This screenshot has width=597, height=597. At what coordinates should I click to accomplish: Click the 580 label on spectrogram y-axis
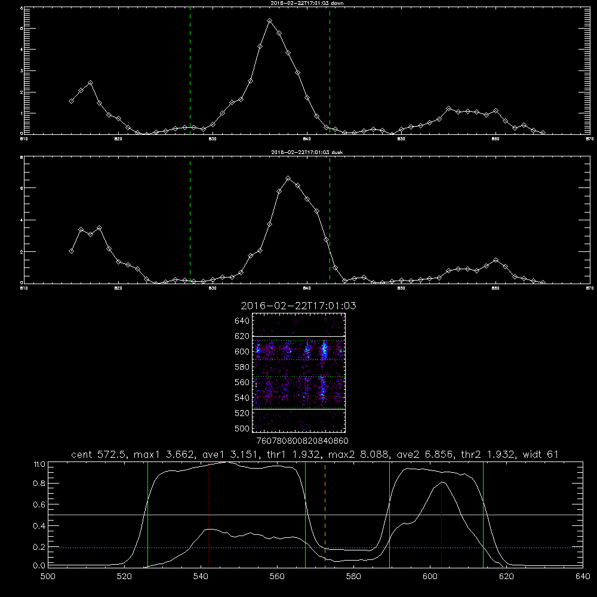pos(242,367)
